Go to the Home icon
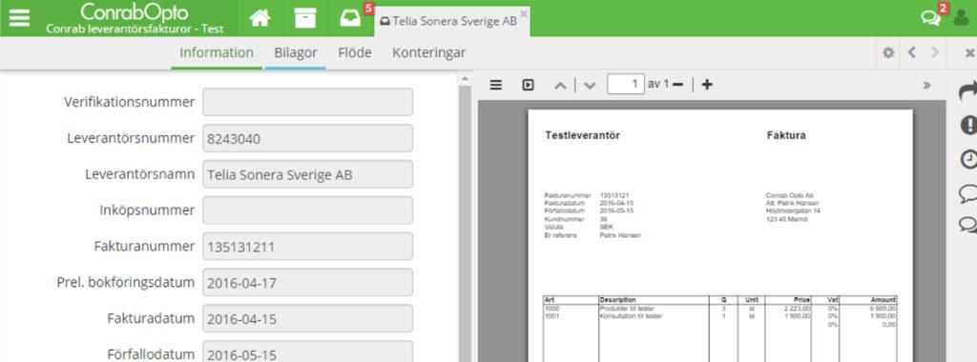977x362 pixels. pyautogui.click(x=260, y=18)
